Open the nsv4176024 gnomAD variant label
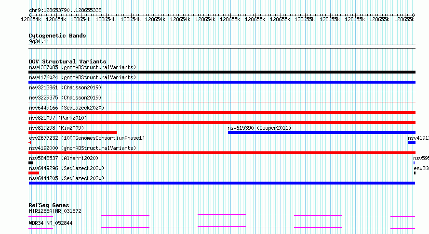The width and height of the screenshot is (429, 234). 82,77
